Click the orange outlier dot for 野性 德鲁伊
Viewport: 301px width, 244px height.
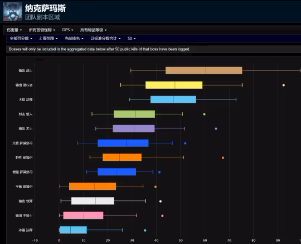pyautogui.click(x=223, y=157)
